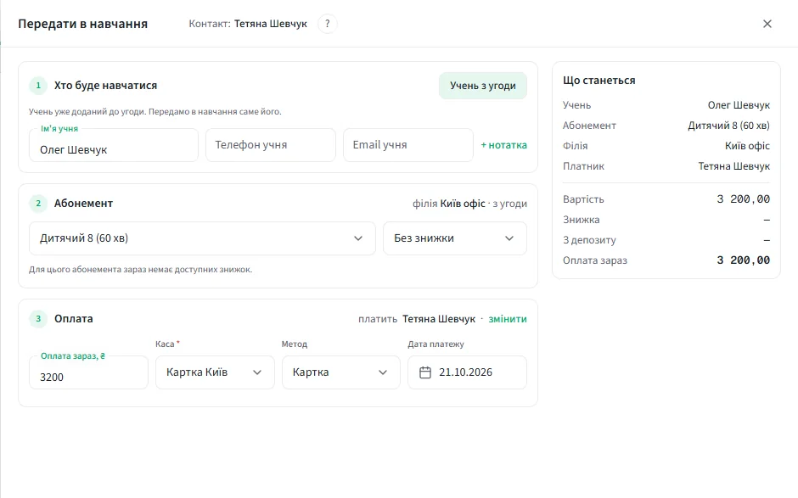Click the Email учня field
The image size is (798, 498).
(408, 145)
